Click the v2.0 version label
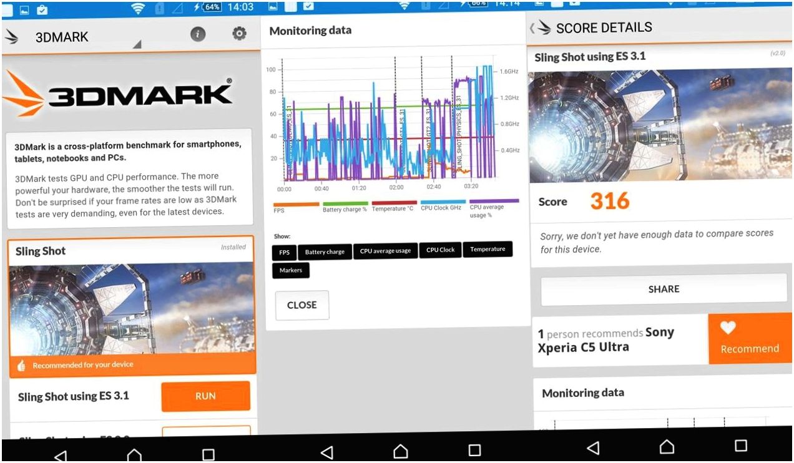Image resolution: width=794 pixels, height=463 pixels. [778, 54]
